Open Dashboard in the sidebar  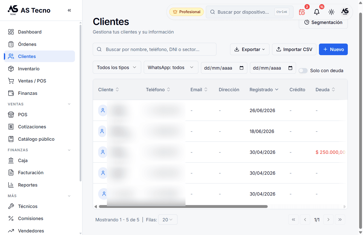[39, 32]
